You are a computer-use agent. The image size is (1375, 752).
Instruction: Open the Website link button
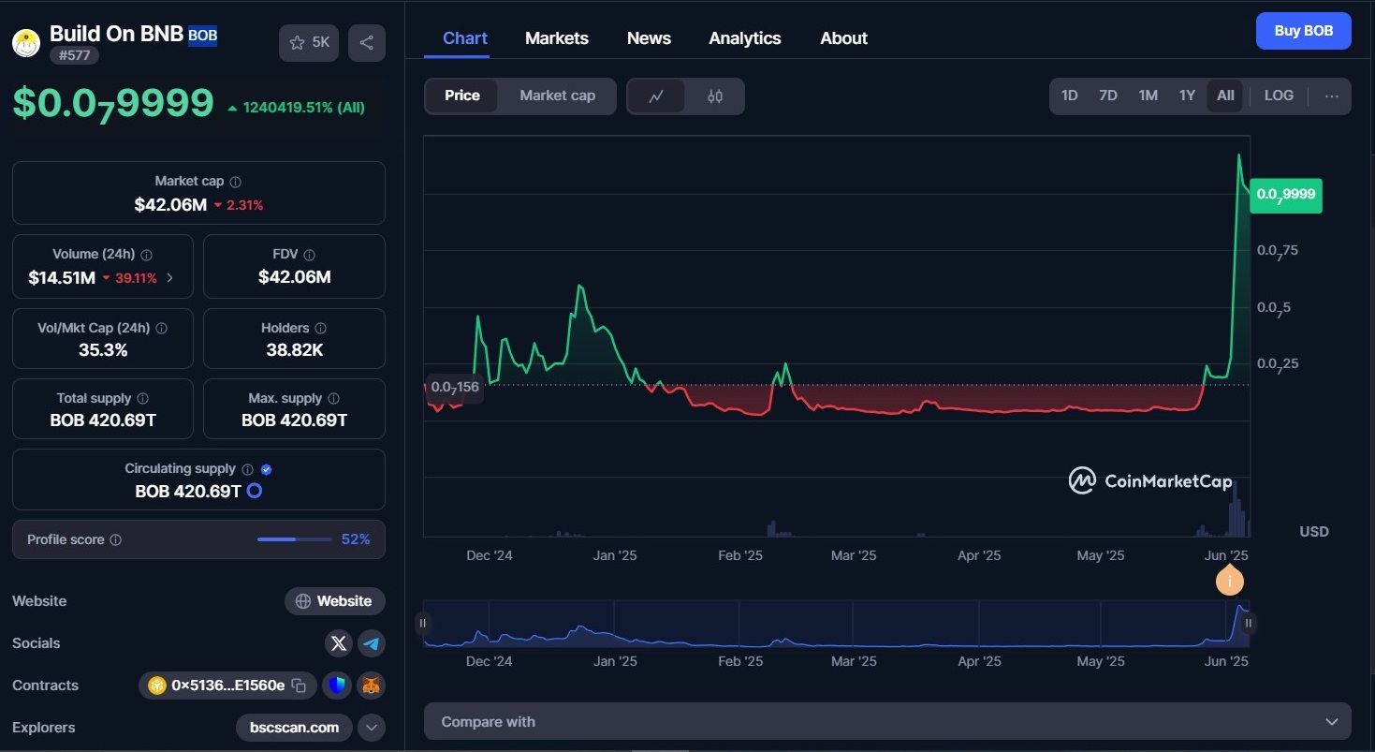point(334,601)
